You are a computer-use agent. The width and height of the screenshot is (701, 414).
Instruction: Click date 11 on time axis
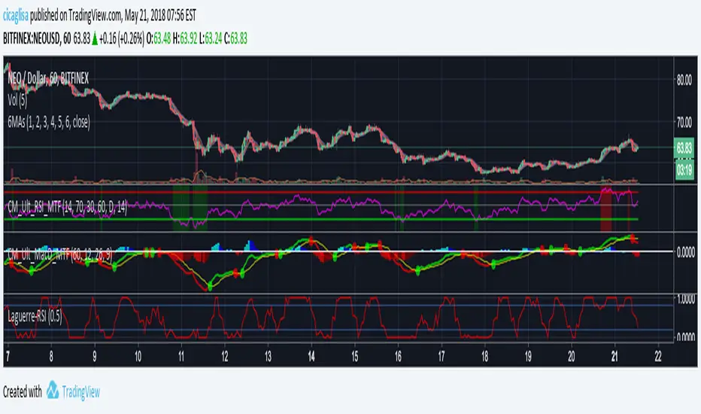click(x=181, y=357)
